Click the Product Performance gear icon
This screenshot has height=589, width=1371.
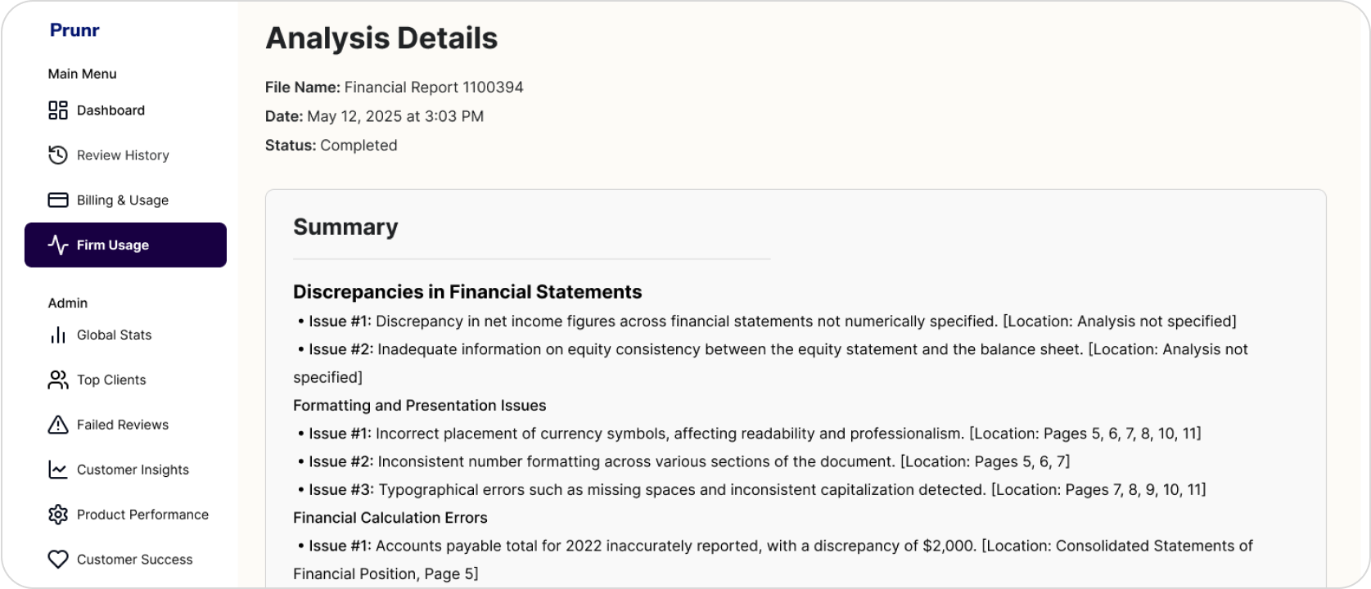(x=57, y=515)
